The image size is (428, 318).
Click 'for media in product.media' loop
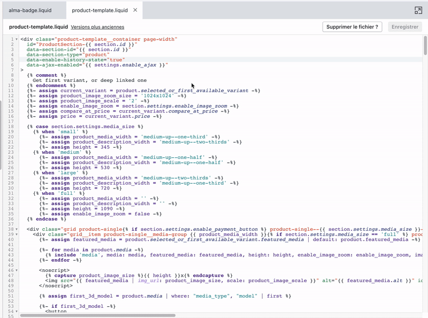[x=91, y=250]
